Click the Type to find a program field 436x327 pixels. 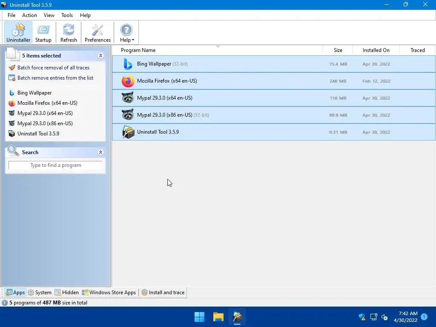click(x=55, y=165)
